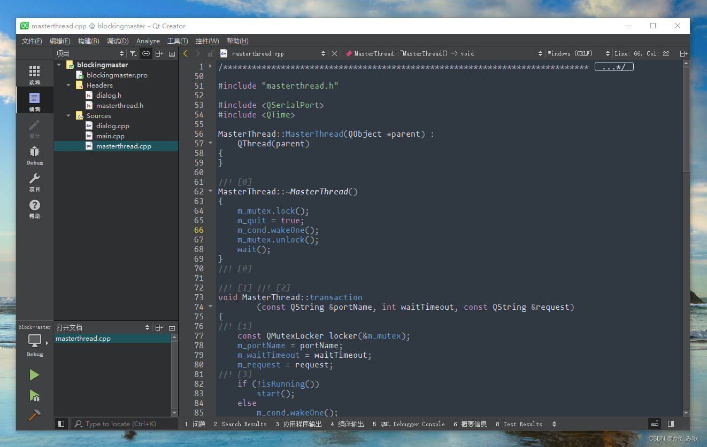Switch to 欢迎 (Welcome) mode
The width and height of the screenshot is (707, 447).
pos(34,73)
